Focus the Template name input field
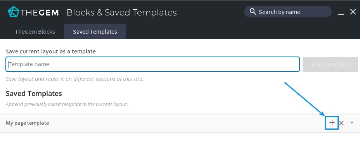 pyautogui.click(x=152, y=64)
